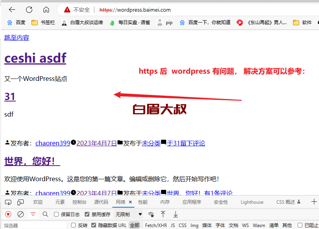Visit author chaoren399 in the 31 post byline
319x229 pixels.
(53, 143)
